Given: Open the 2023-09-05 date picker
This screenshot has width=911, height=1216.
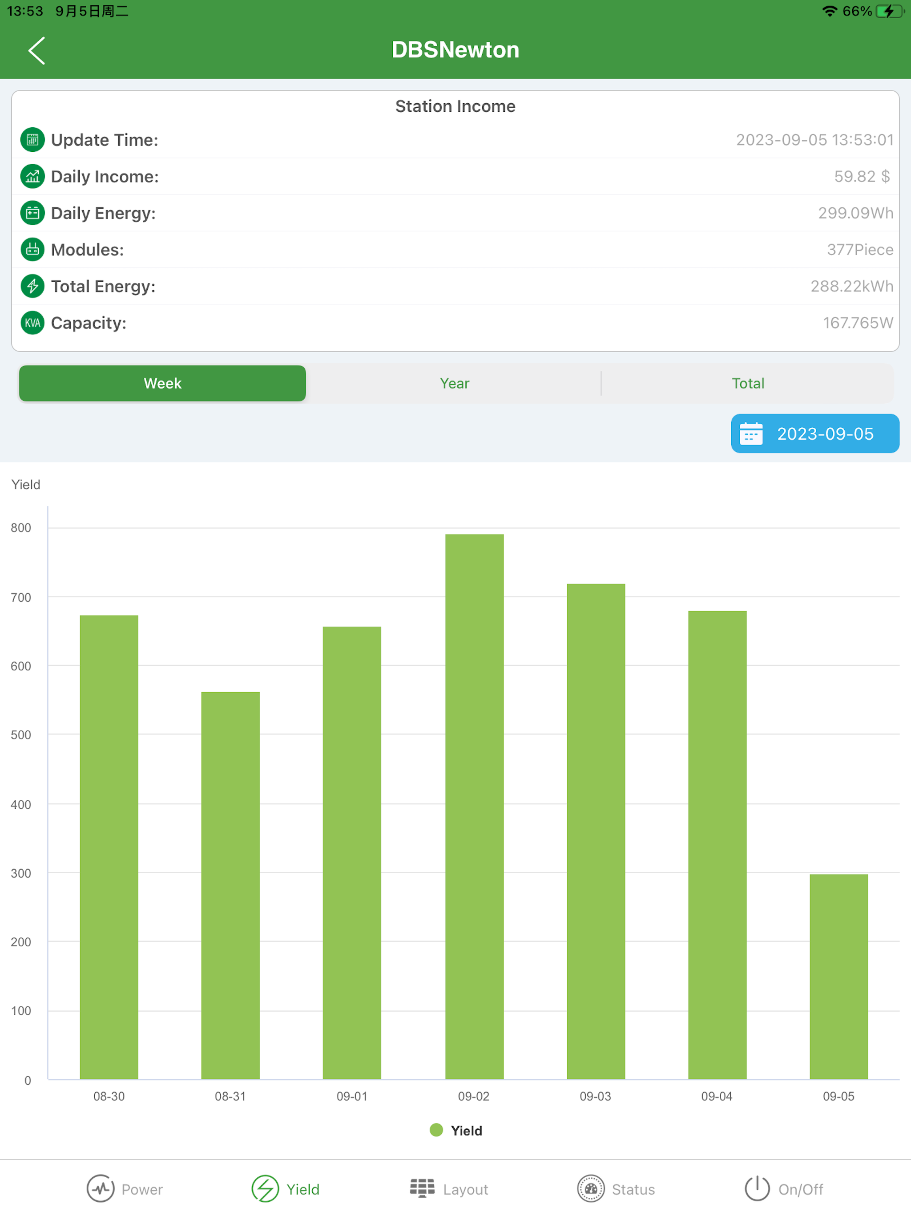Looking at the screenshot, I should click(x=815, y=434).
